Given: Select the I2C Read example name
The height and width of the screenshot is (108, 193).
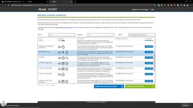Looking at the screenshot, I should point(42,57).
